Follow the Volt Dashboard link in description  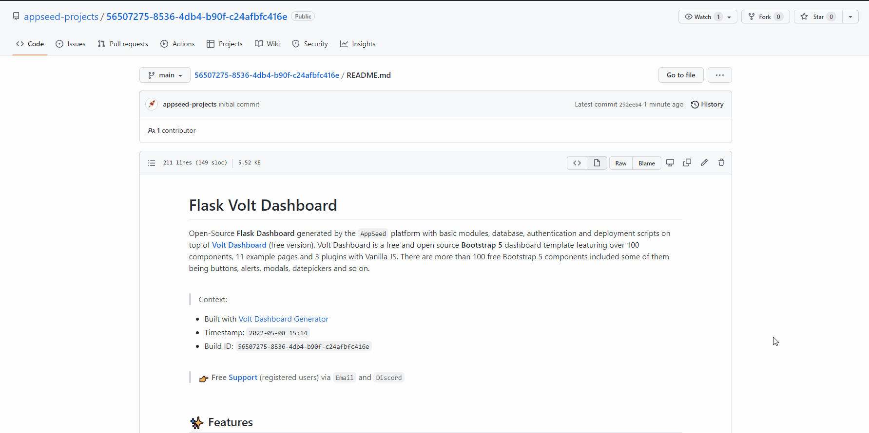pyautogui.click(x=239, y=245)
